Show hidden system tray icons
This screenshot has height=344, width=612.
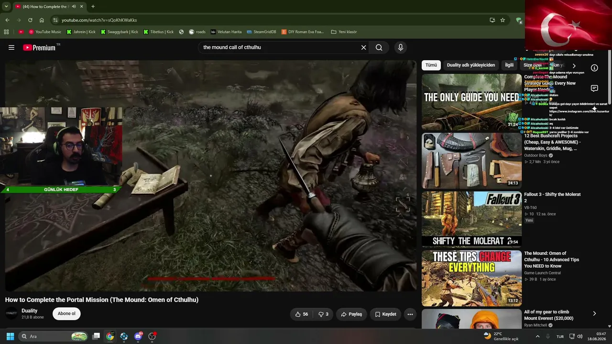537,336
